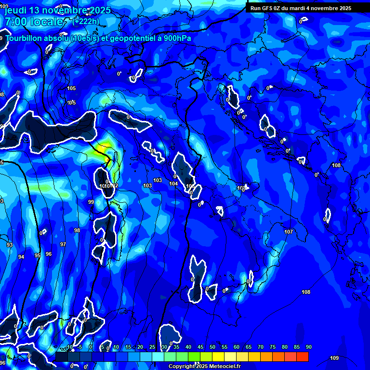Click the date title jeudi 13 novembre 2025
The image size is (370, 370).
(x=57, y=10)
